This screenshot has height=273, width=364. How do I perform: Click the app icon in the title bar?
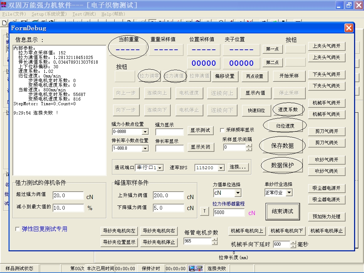[x=4, y=5]
